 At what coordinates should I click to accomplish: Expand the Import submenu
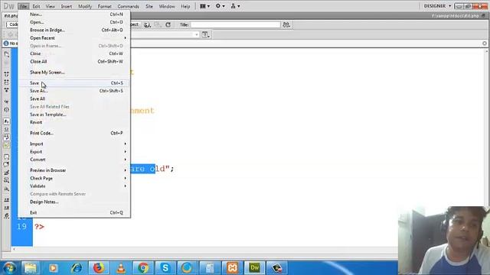[74, 144]
